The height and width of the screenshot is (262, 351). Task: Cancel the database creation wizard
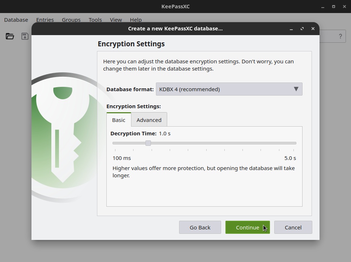(293, 227)
